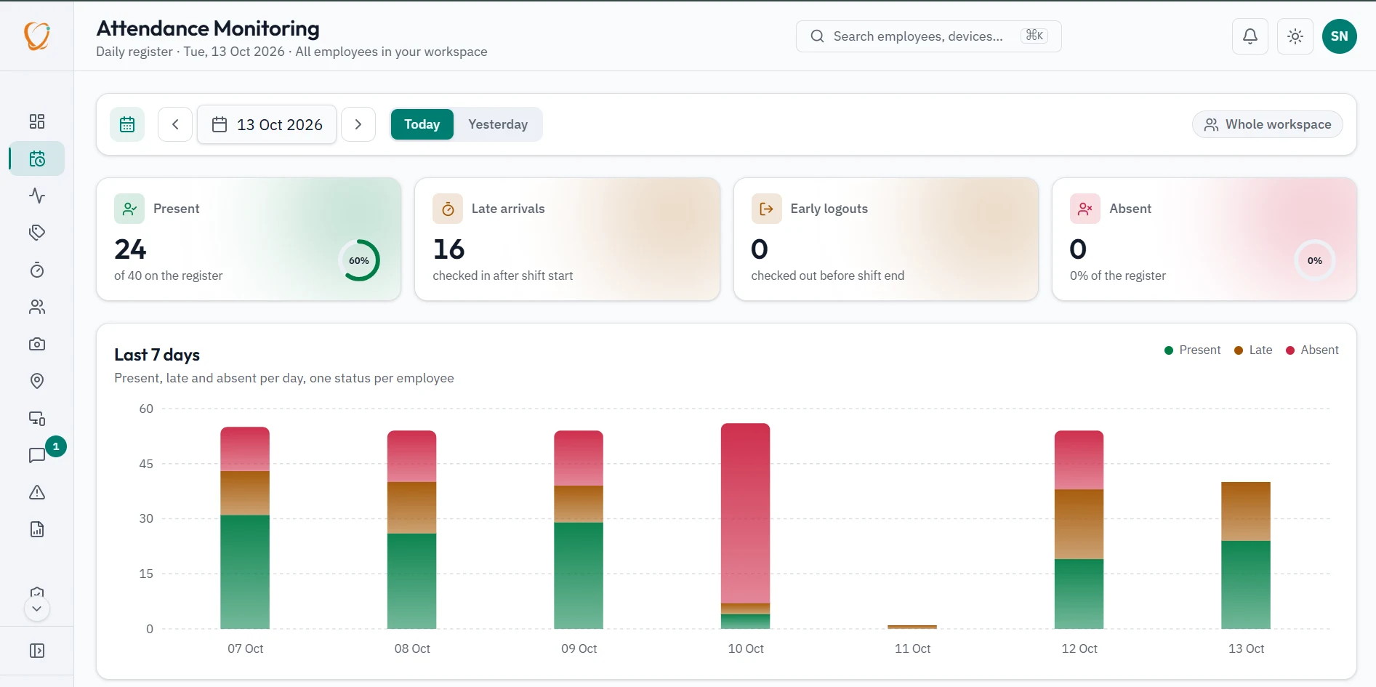Open the stopwatch timer sidebar icon
The image size is (1376, 687).
[x=37, y=270]
